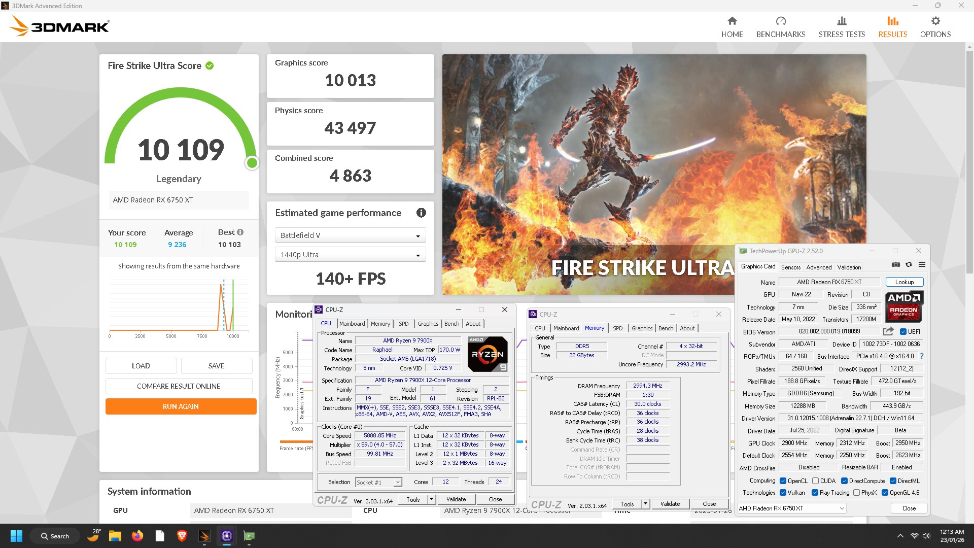The image size is (974, 548).
Task: Click the Lookup button in GPU-Z
Action: 904,282
